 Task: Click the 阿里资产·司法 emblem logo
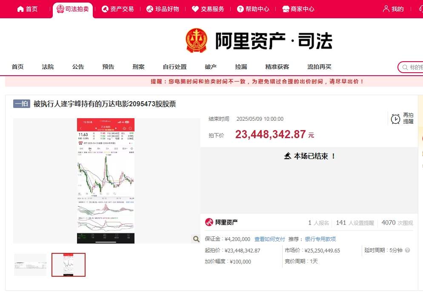(197, 40)
